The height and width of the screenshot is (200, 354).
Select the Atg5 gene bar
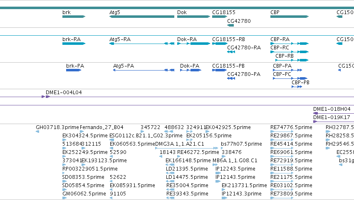point(142,17)
